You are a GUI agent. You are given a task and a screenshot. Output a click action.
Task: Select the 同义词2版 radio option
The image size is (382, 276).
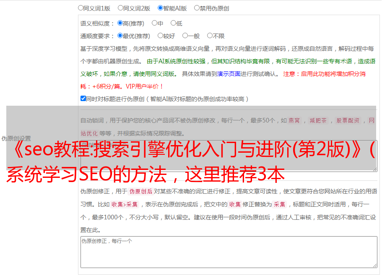click(x=120, y=8)
